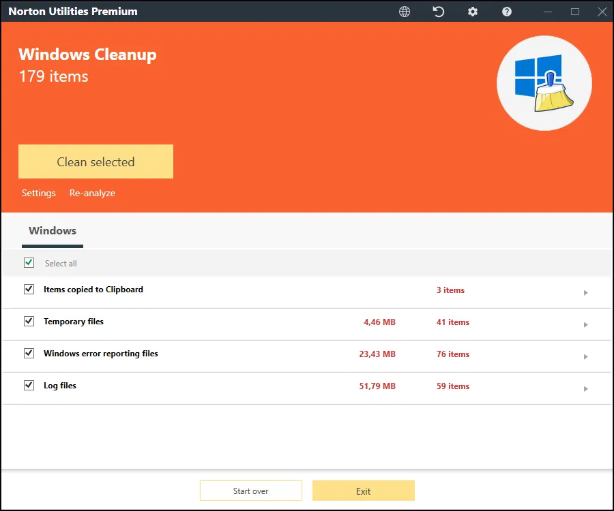
Task: Click the Temporary files label
Action: [74, 322]
